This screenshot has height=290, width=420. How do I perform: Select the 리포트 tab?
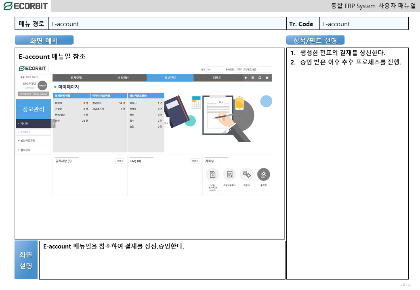[217, 78]
